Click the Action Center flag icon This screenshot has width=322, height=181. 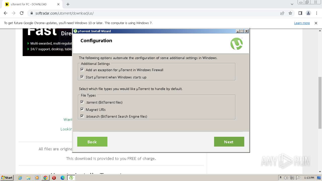pyautogui.click(x=298, y=178)
